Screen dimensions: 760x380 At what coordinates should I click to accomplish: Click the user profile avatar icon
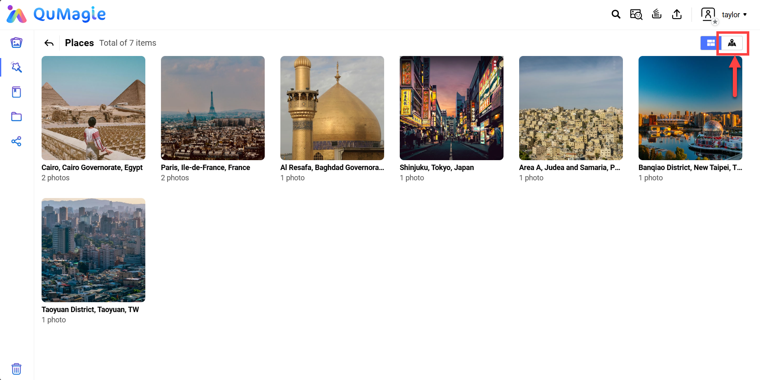click(708, 14)
